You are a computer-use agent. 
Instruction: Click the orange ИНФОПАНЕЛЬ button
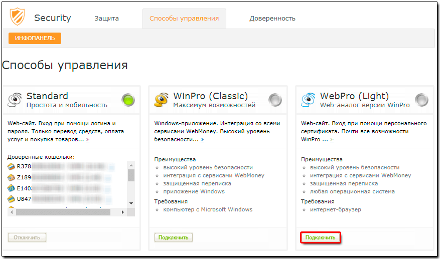point(35,39)
